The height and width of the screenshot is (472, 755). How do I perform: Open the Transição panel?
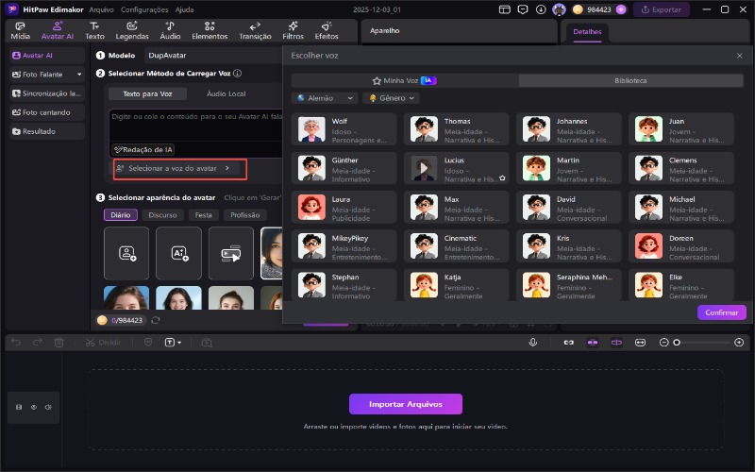255,30
